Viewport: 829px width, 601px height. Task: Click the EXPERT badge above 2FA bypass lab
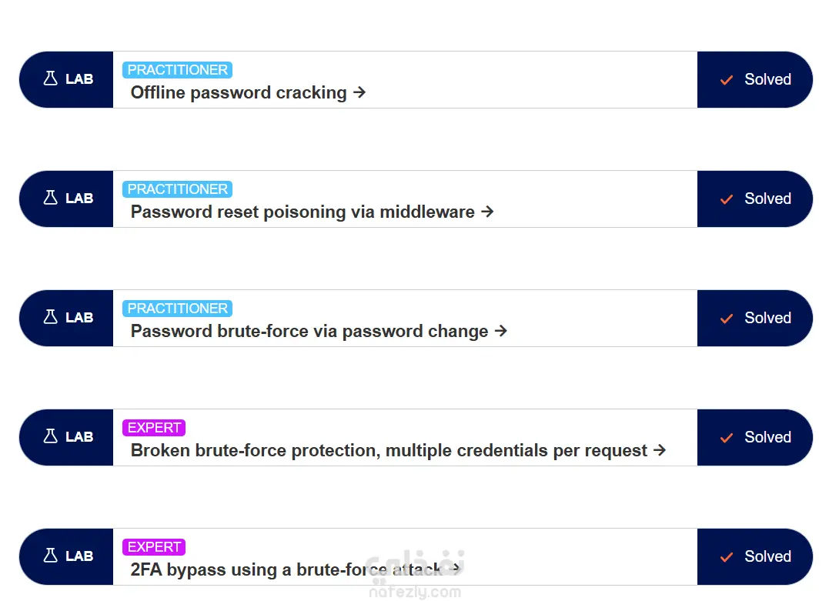[154, 547]
